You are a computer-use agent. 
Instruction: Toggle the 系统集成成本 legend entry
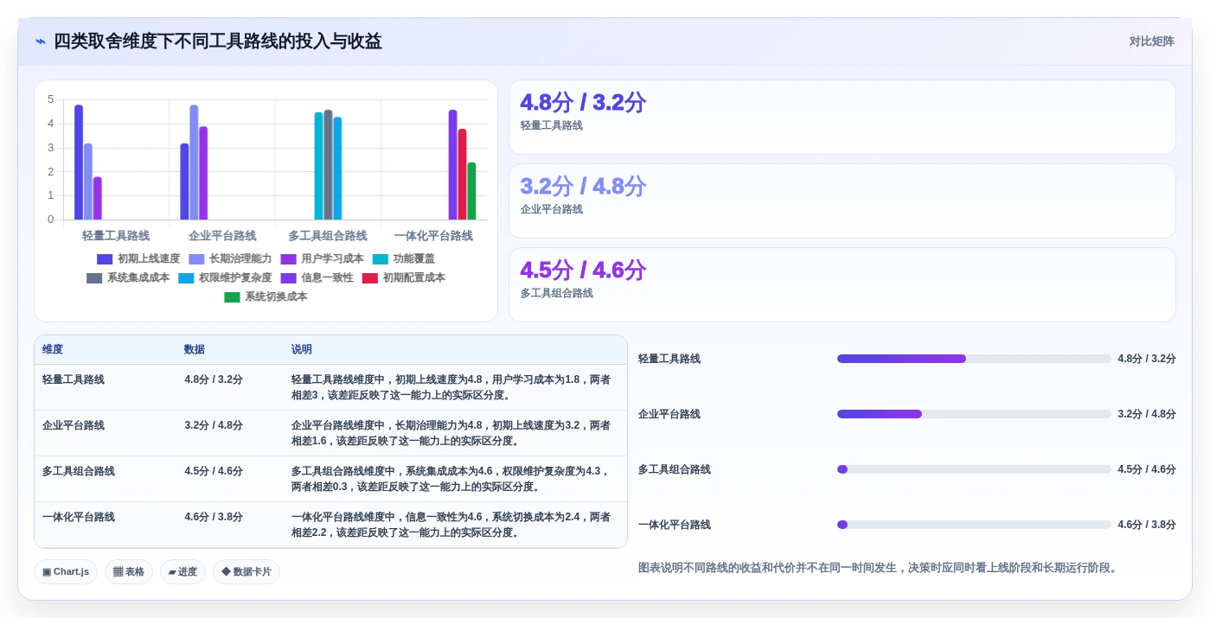(x=128, y=277)
